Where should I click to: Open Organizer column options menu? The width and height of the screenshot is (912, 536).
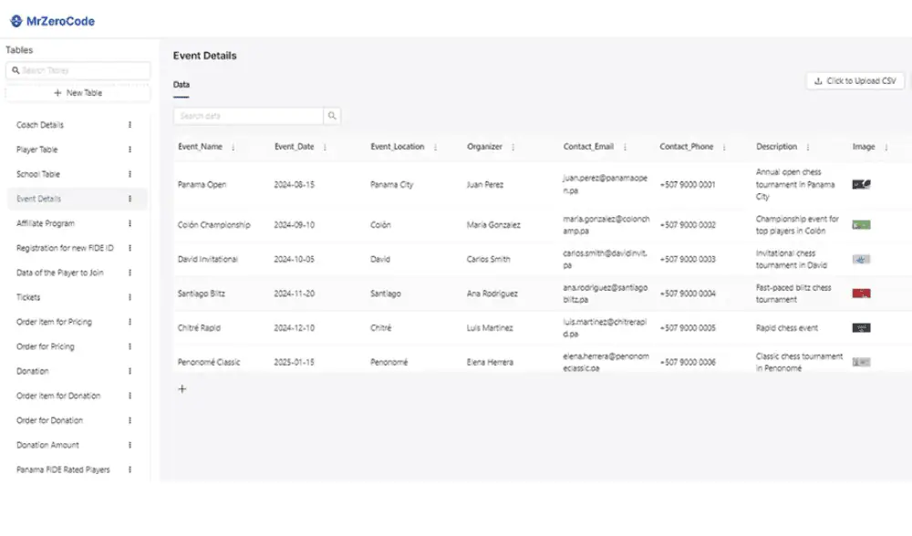point(513,148)
